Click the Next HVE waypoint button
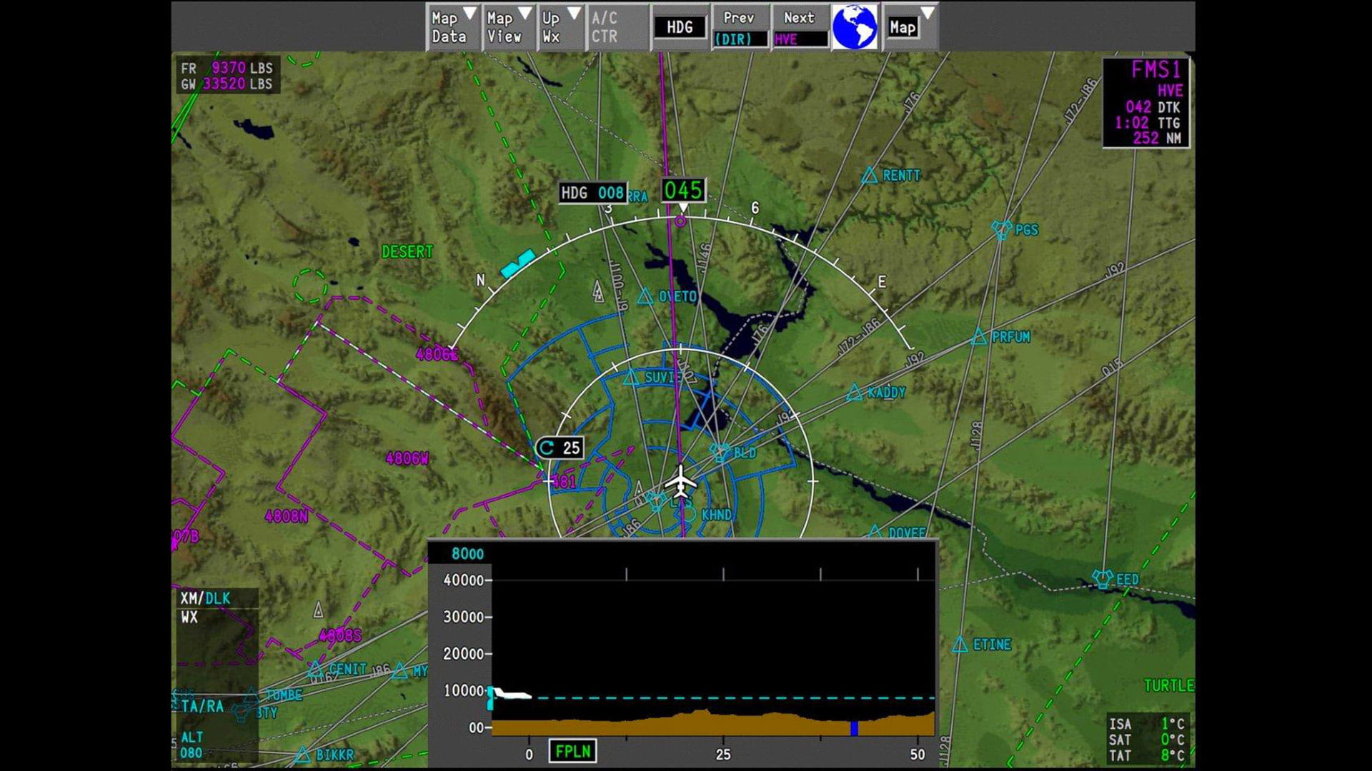Screen dimensions: 1372x771 [x=798, y=26]
